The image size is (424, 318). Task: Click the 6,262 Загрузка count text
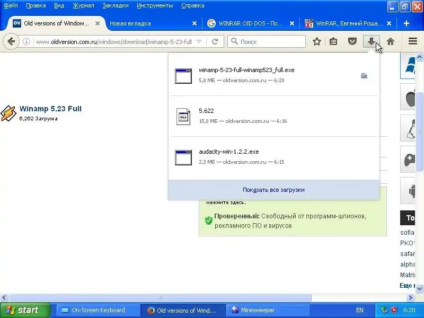38,119
